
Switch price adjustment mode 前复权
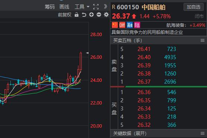[x=65, y=15]
